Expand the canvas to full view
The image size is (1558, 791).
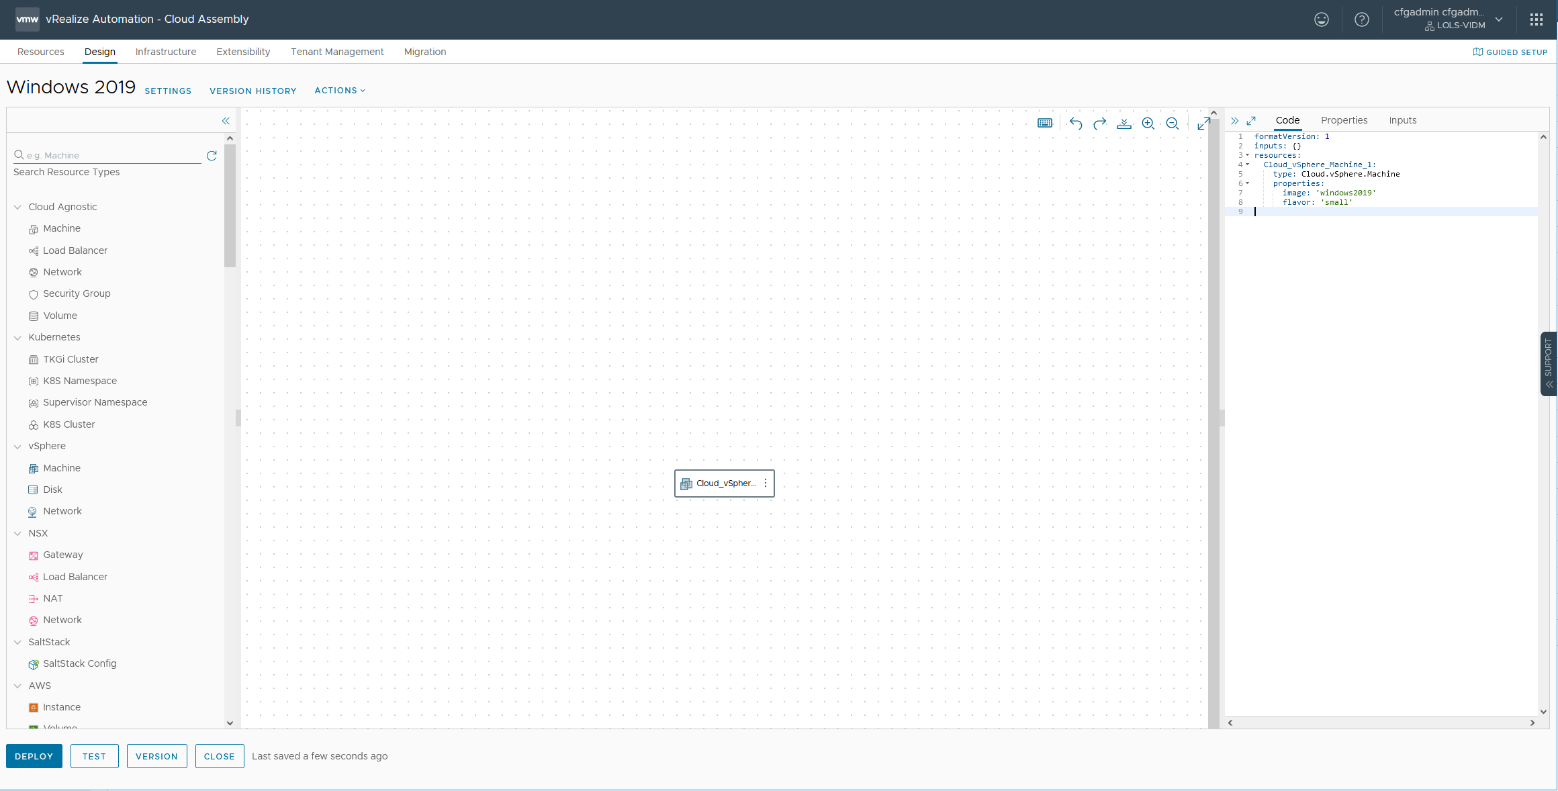pyautogui.click(x=1203, y=124)
